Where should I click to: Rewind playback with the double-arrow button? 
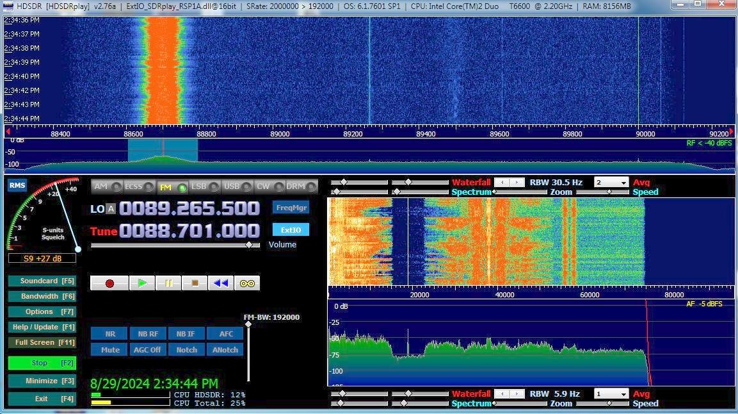tap(221, 283)
